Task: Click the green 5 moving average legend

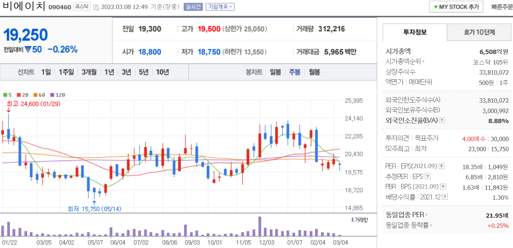Action: click(x=8, y=95)
